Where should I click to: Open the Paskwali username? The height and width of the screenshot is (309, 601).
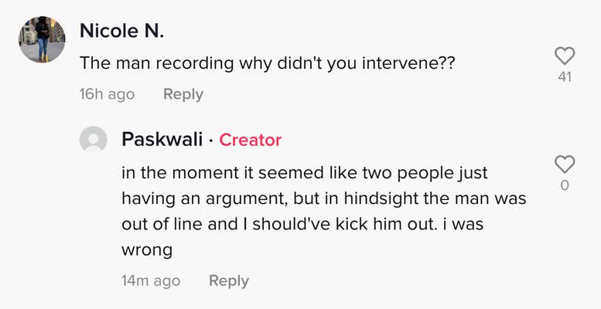click(162, 140)
